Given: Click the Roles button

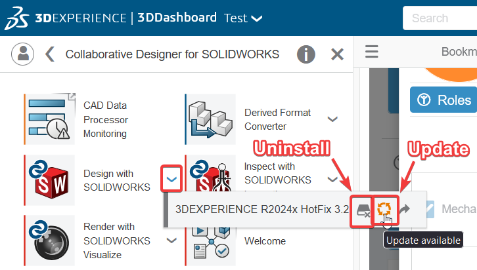Looking at the screenshot, I should [x=443, y=100].
